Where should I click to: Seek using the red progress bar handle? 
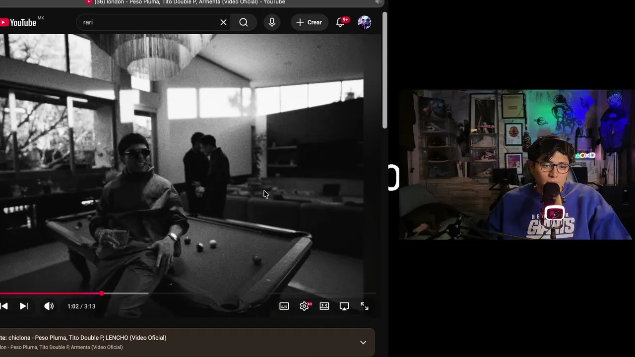click(x=102, y=294)
